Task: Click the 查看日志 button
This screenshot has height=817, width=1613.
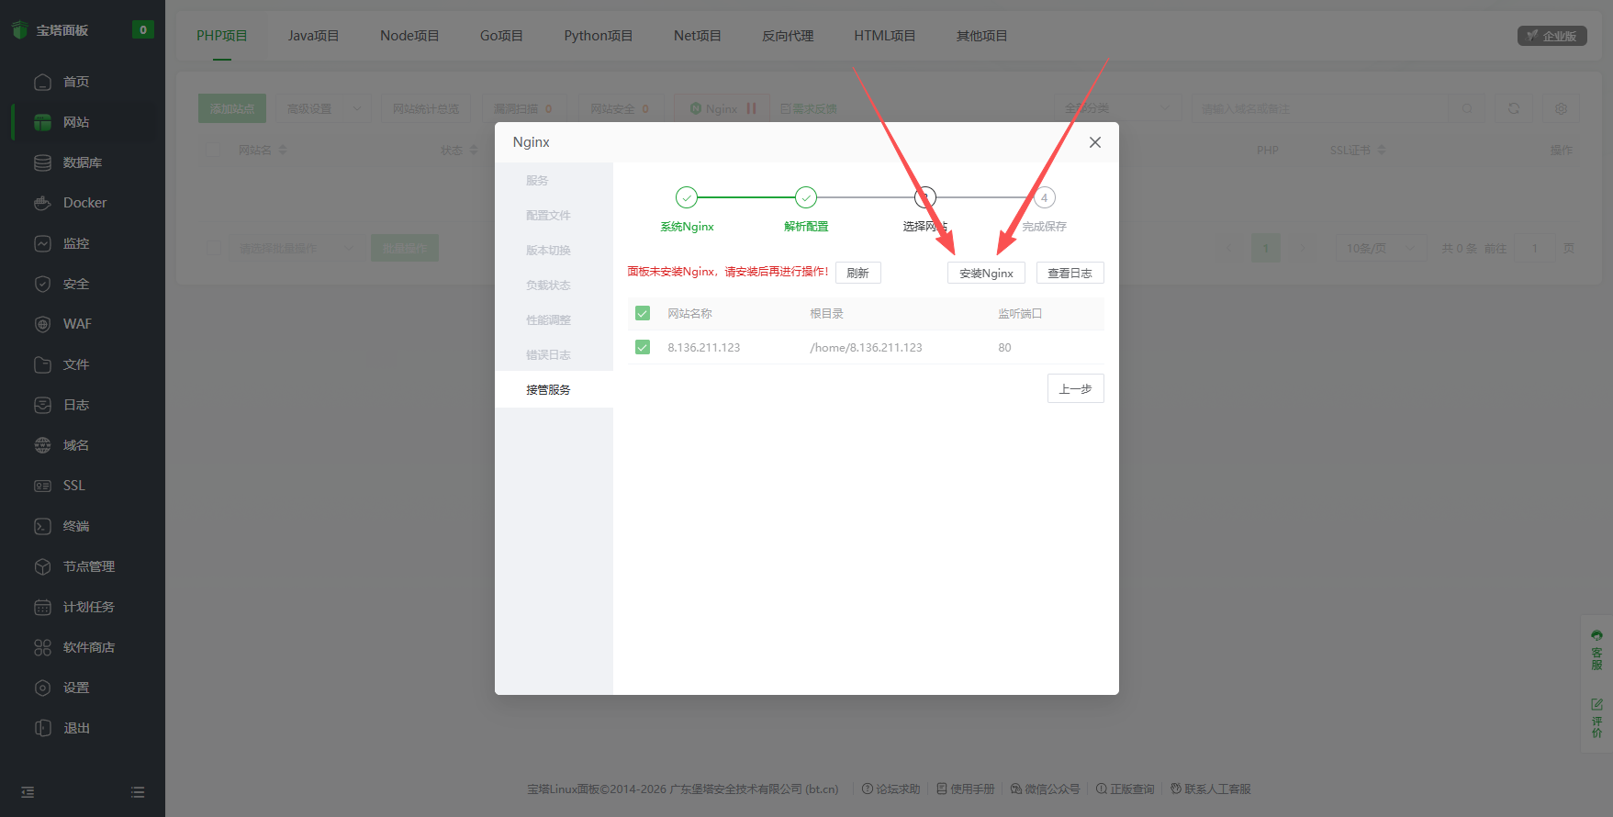Action: click(x=1070, y=273)
